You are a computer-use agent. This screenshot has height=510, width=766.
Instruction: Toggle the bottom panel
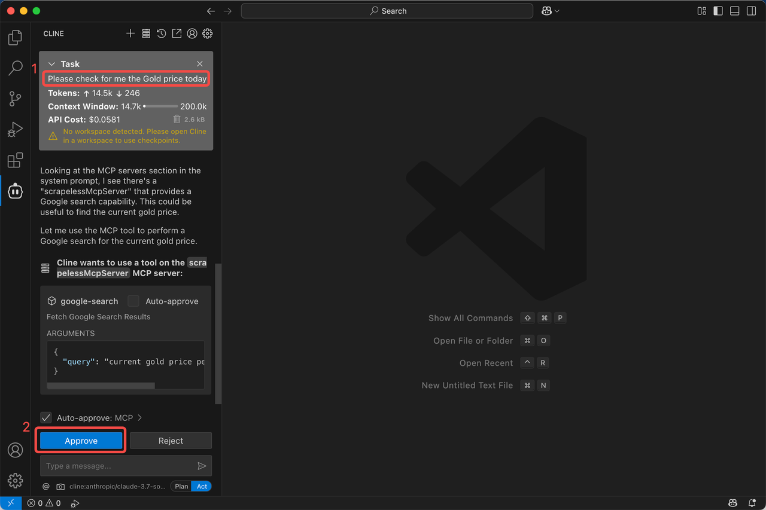(x=735, y=11)
